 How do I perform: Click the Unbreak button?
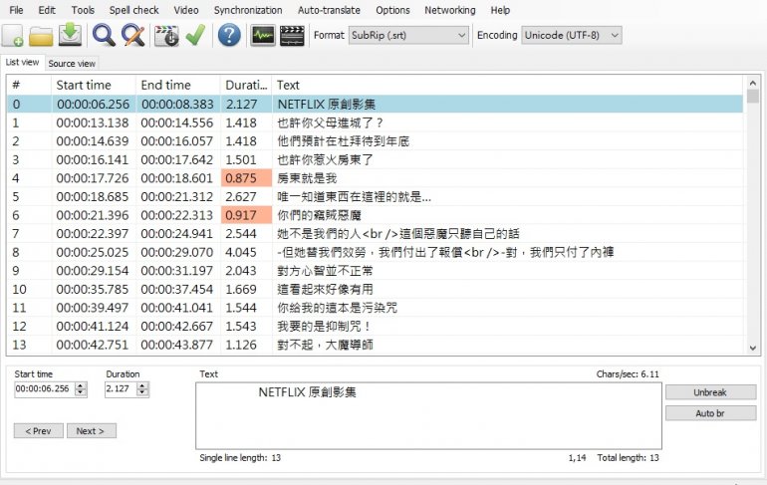point(711,392)
